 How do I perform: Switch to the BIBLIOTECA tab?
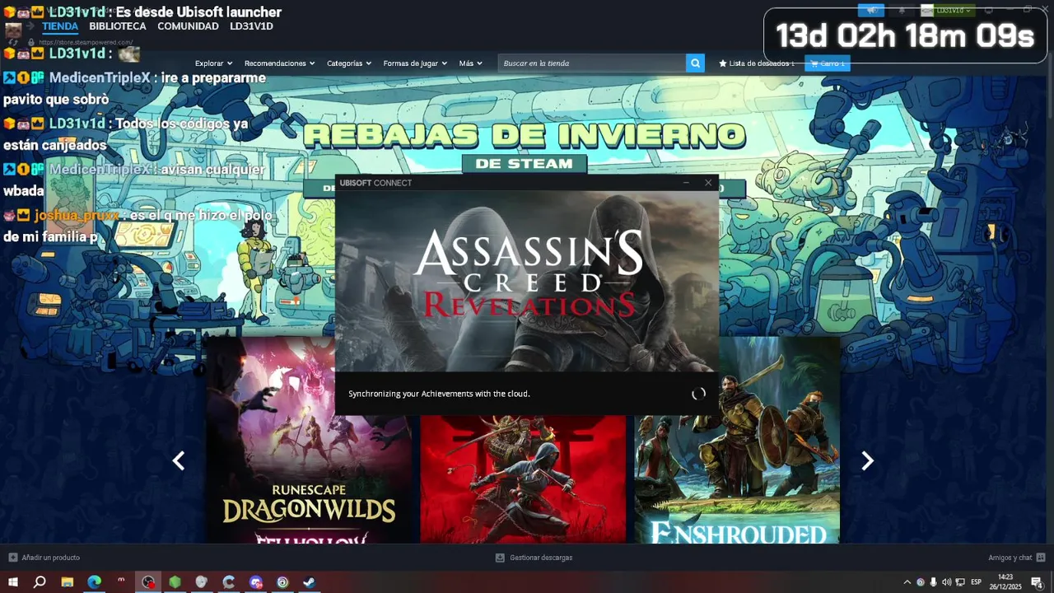tap(118, 26)
